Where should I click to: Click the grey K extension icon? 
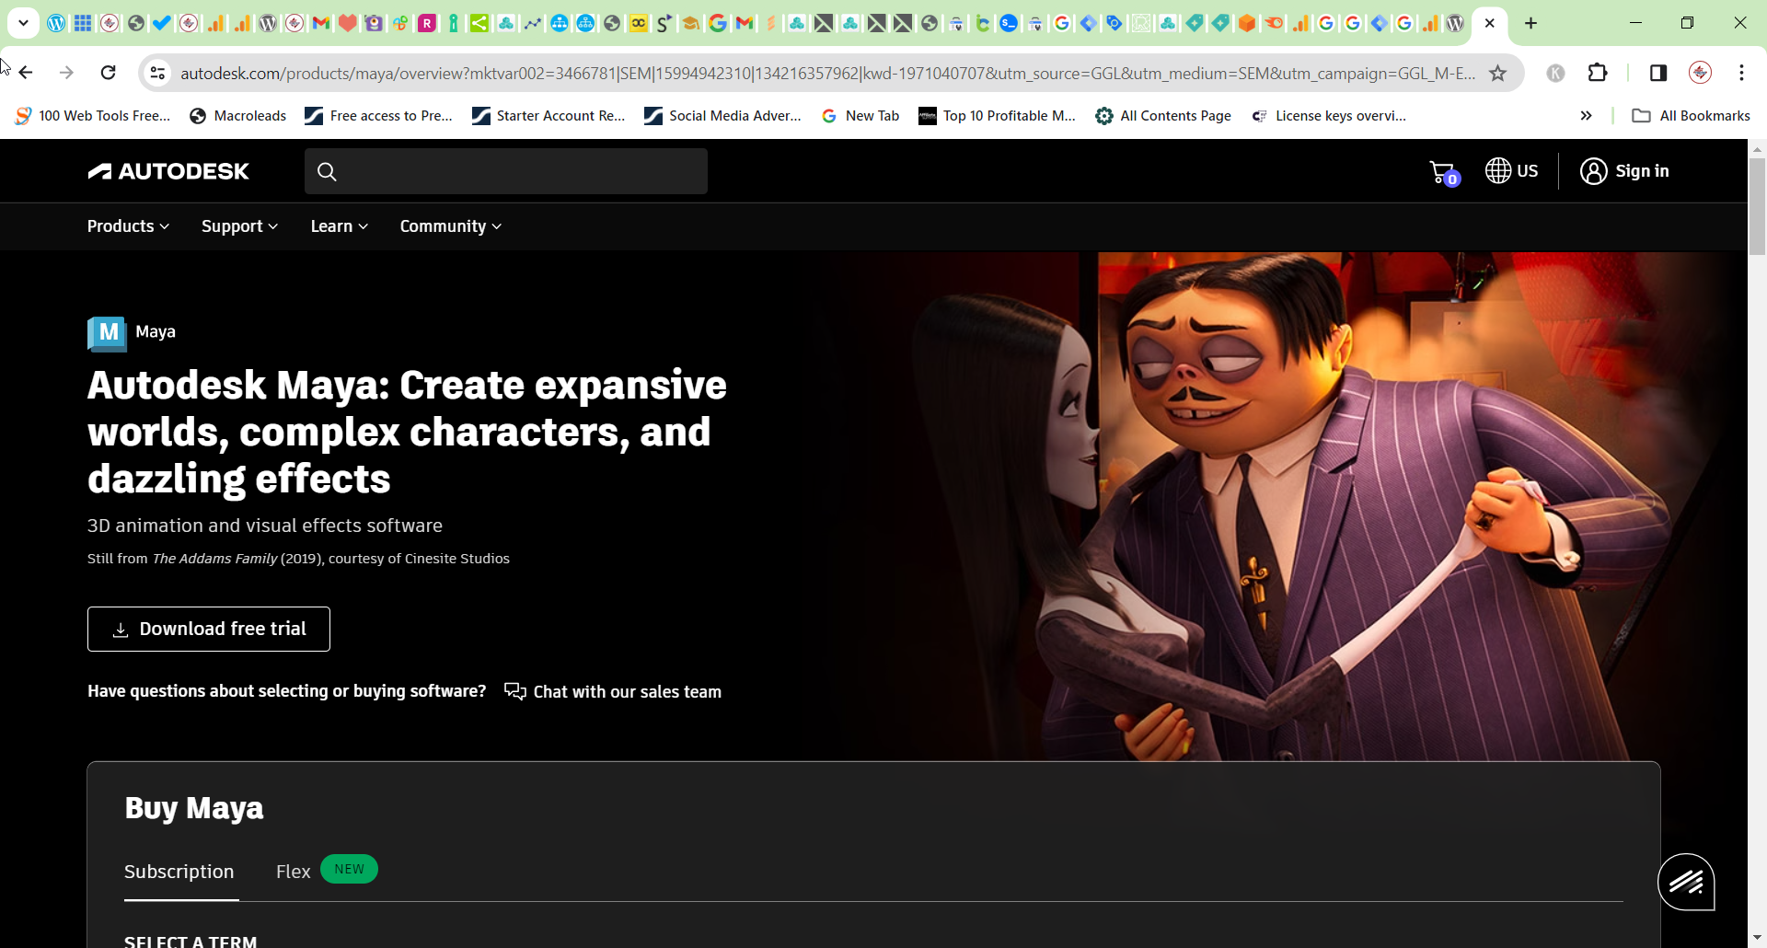tap(1555, 73)
